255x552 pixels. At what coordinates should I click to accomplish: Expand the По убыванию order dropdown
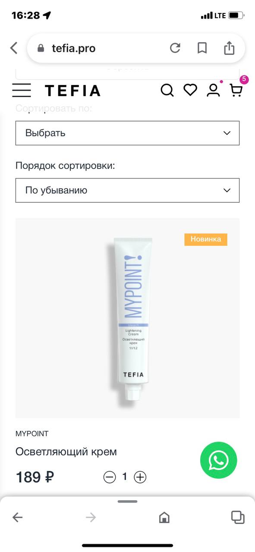127,190
